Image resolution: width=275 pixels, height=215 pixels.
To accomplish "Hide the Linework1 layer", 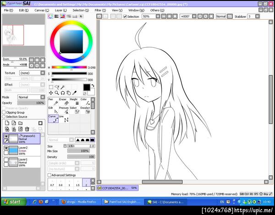I will (6, 136).
